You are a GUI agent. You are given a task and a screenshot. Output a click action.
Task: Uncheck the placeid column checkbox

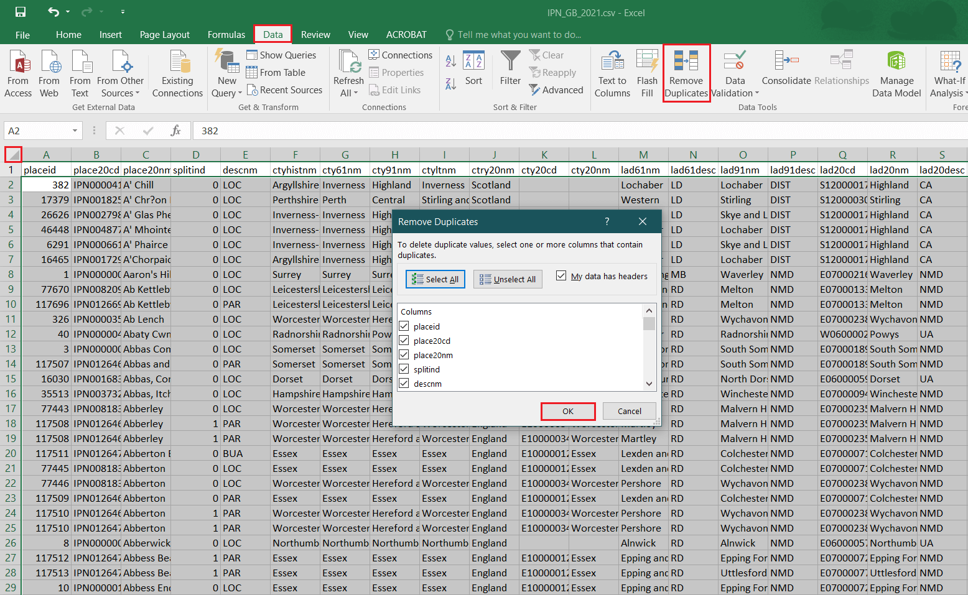point(404,326)
